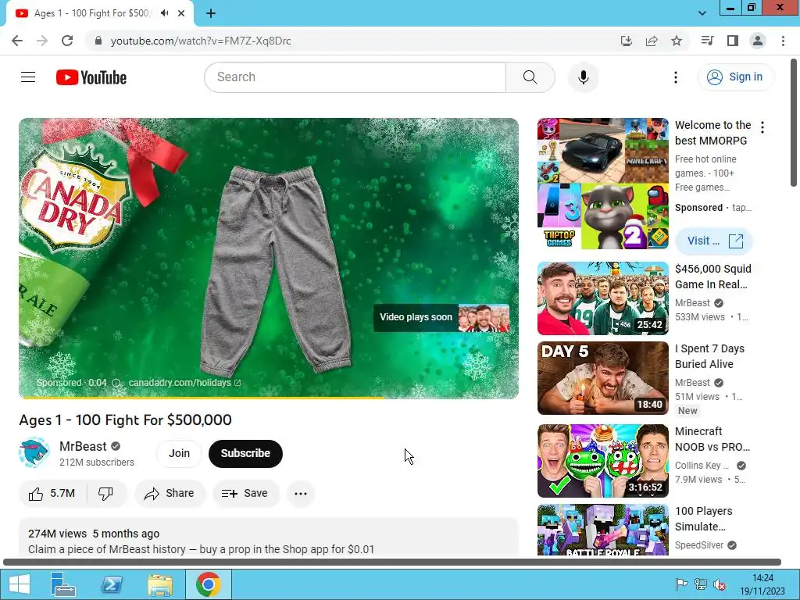Bookmark this tab with star icon
This screenshot has height=600, width=800.
click(x=677, y=41)
